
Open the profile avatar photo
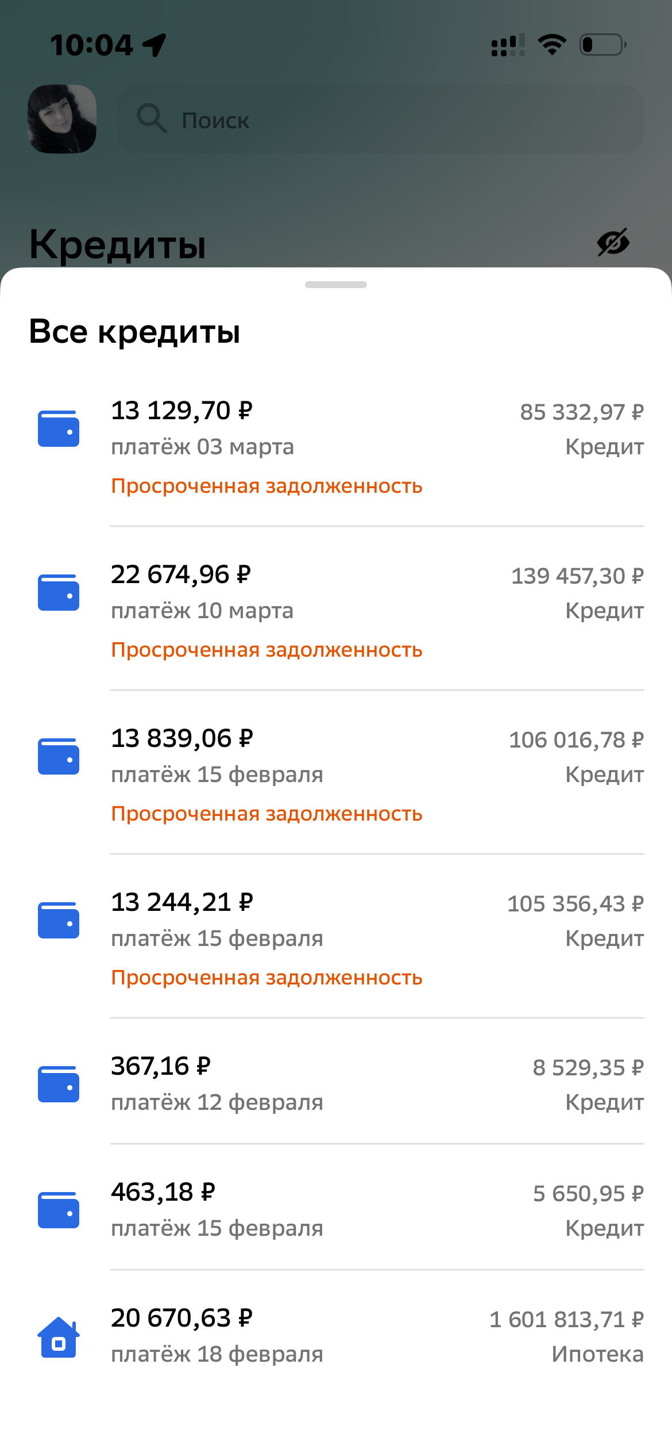coord(62,119)
